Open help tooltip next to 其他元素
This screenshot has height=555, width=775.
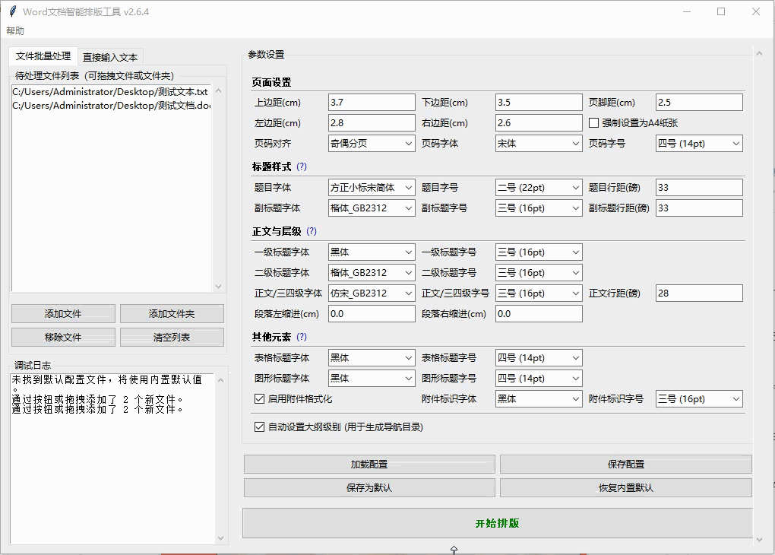(x=302, y=337)
